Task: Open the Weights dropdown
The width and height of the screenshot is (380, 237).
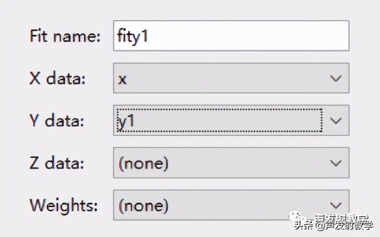Action: pos(231,205)
